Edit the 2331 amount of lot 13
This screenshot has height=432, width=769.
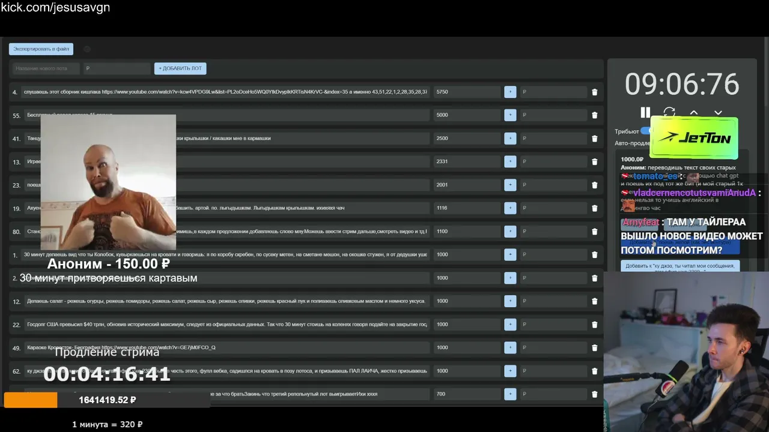coord(467,161)
